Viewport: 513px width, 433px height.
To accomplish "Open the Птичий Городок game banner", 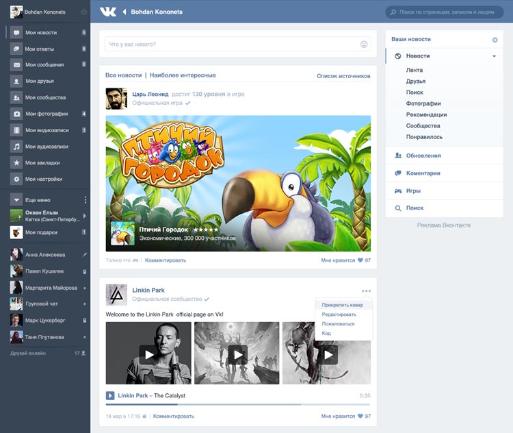I will tap(238, 184).
